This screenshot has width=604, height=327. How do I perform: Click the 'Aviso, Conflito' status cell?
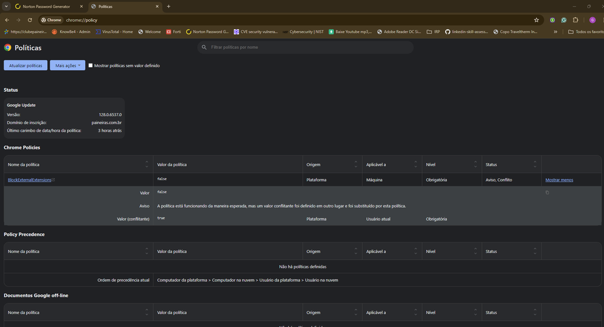coord(498,180)
